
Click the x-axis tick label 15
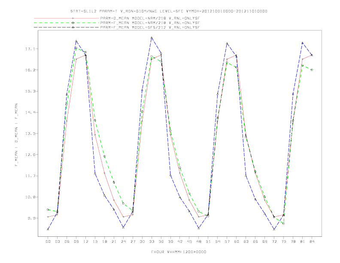pos(95,242)
